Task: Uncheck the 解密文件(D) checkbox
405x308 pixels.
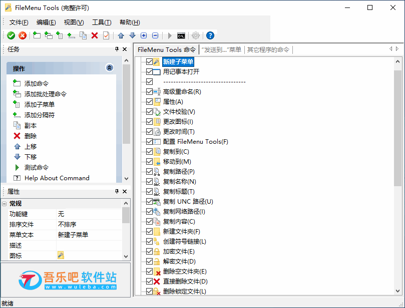Action: point(149,262)
